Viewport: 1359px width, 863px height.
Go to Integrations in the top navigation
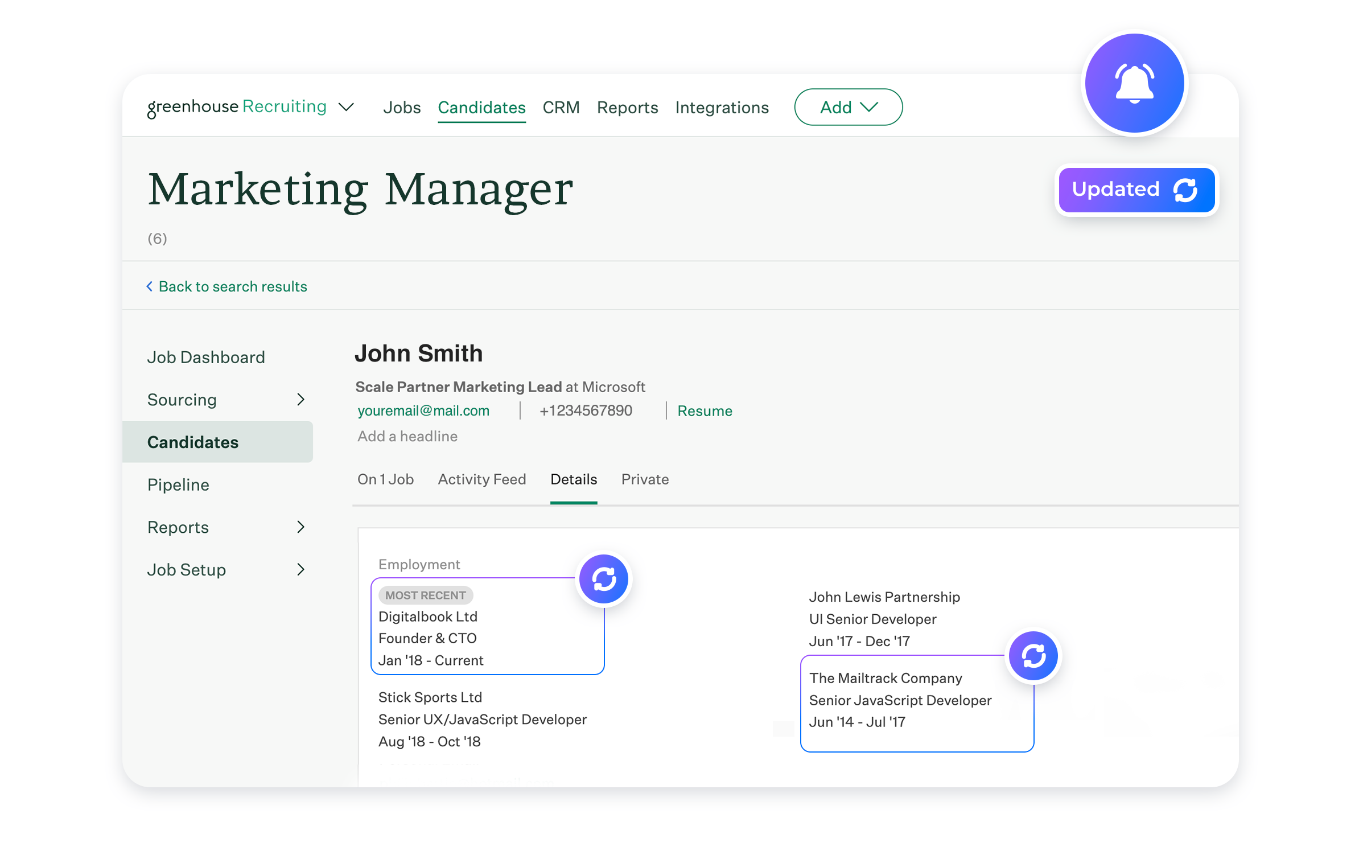click(x=722, y=108)
